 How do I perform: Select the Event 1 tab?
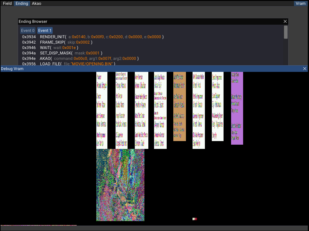click(x=45, y=30)
